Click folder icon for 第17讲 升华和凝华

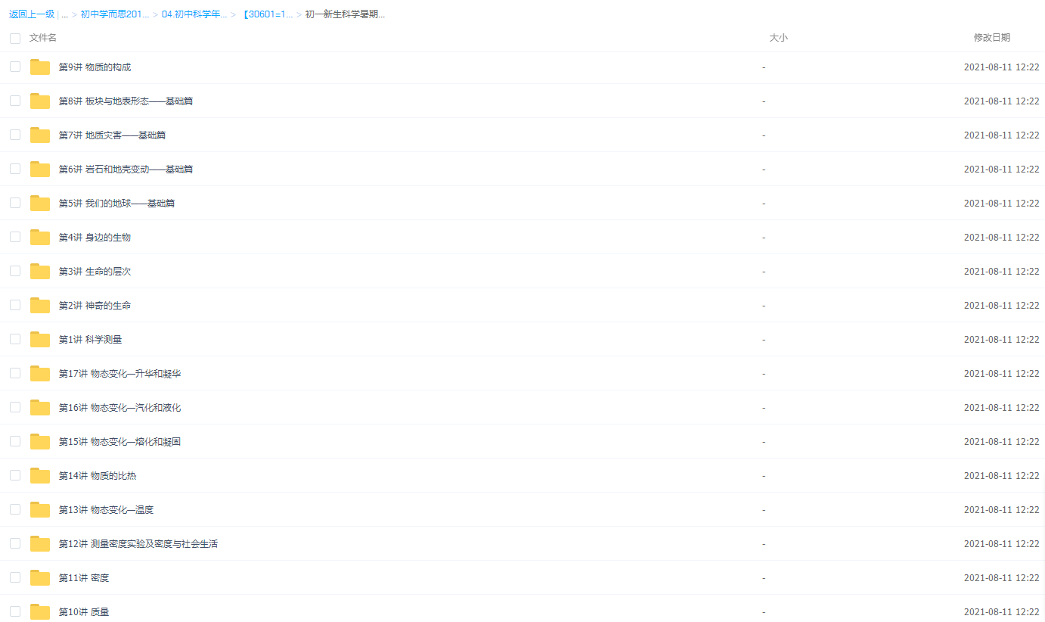tap(40, 374)
